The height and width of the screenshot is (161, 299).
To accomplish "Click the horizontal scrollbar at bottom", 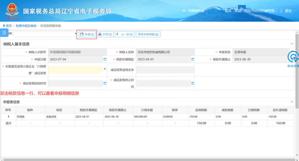I will (x=149, y=160).
